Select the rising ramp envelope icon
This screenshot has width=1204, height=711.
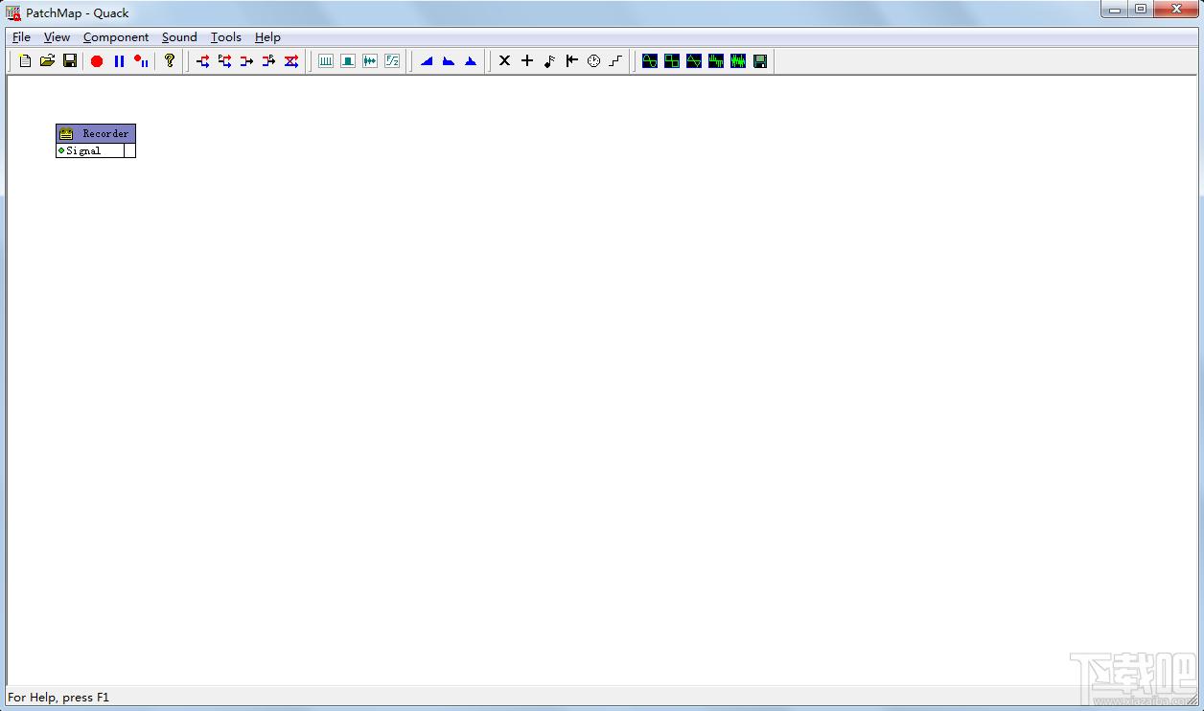(x=427, y=61)
